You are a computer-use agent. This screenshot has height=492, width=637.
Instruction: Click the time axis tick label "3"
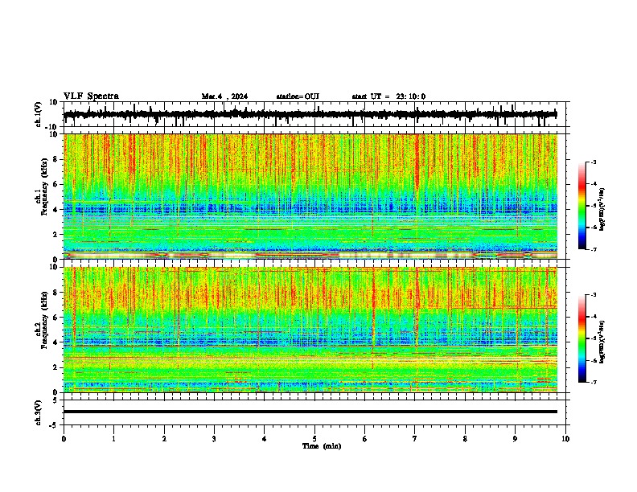click(214, 439)
